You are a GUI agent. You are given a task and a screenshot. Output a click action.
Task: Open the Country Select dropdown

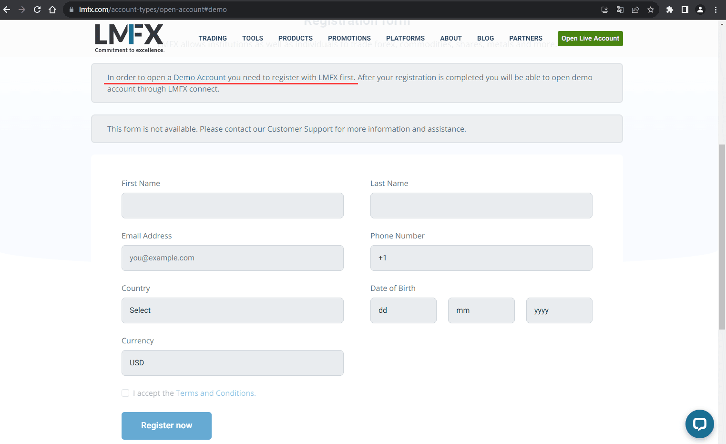[233, 310]
